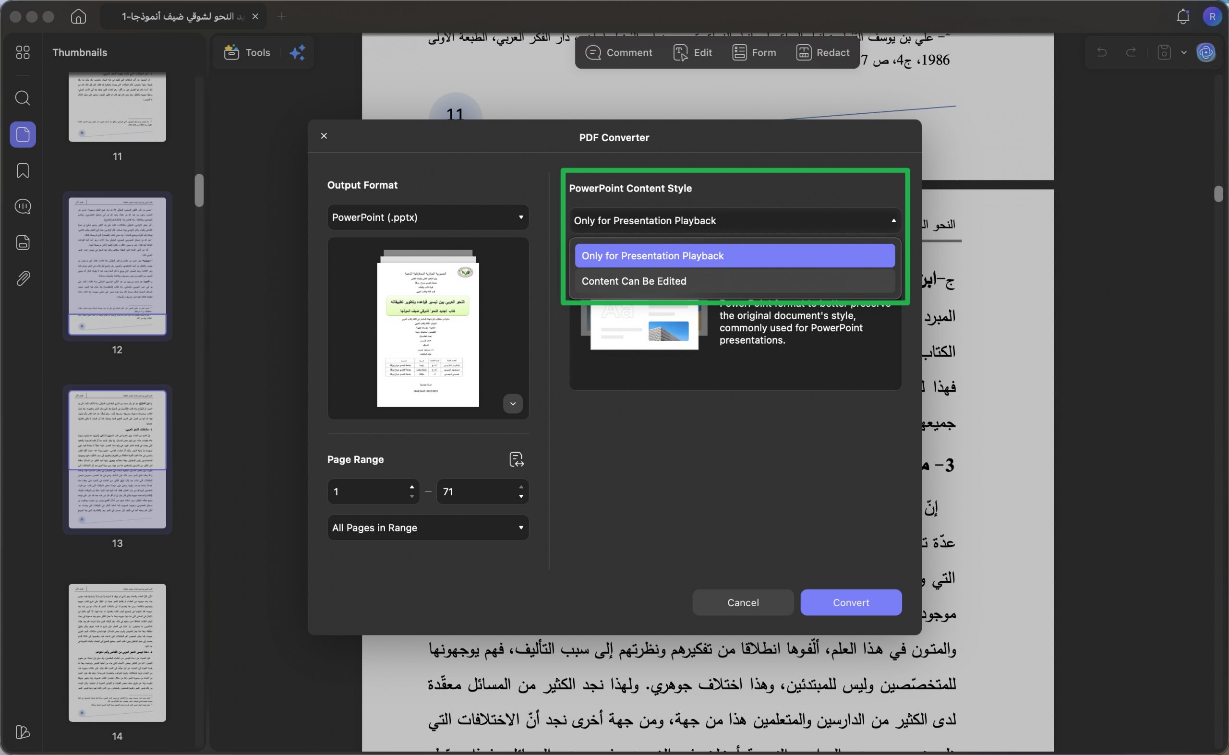Click the custom page range icon
The image size is (1229, 755).
click(x=516, y=459)
